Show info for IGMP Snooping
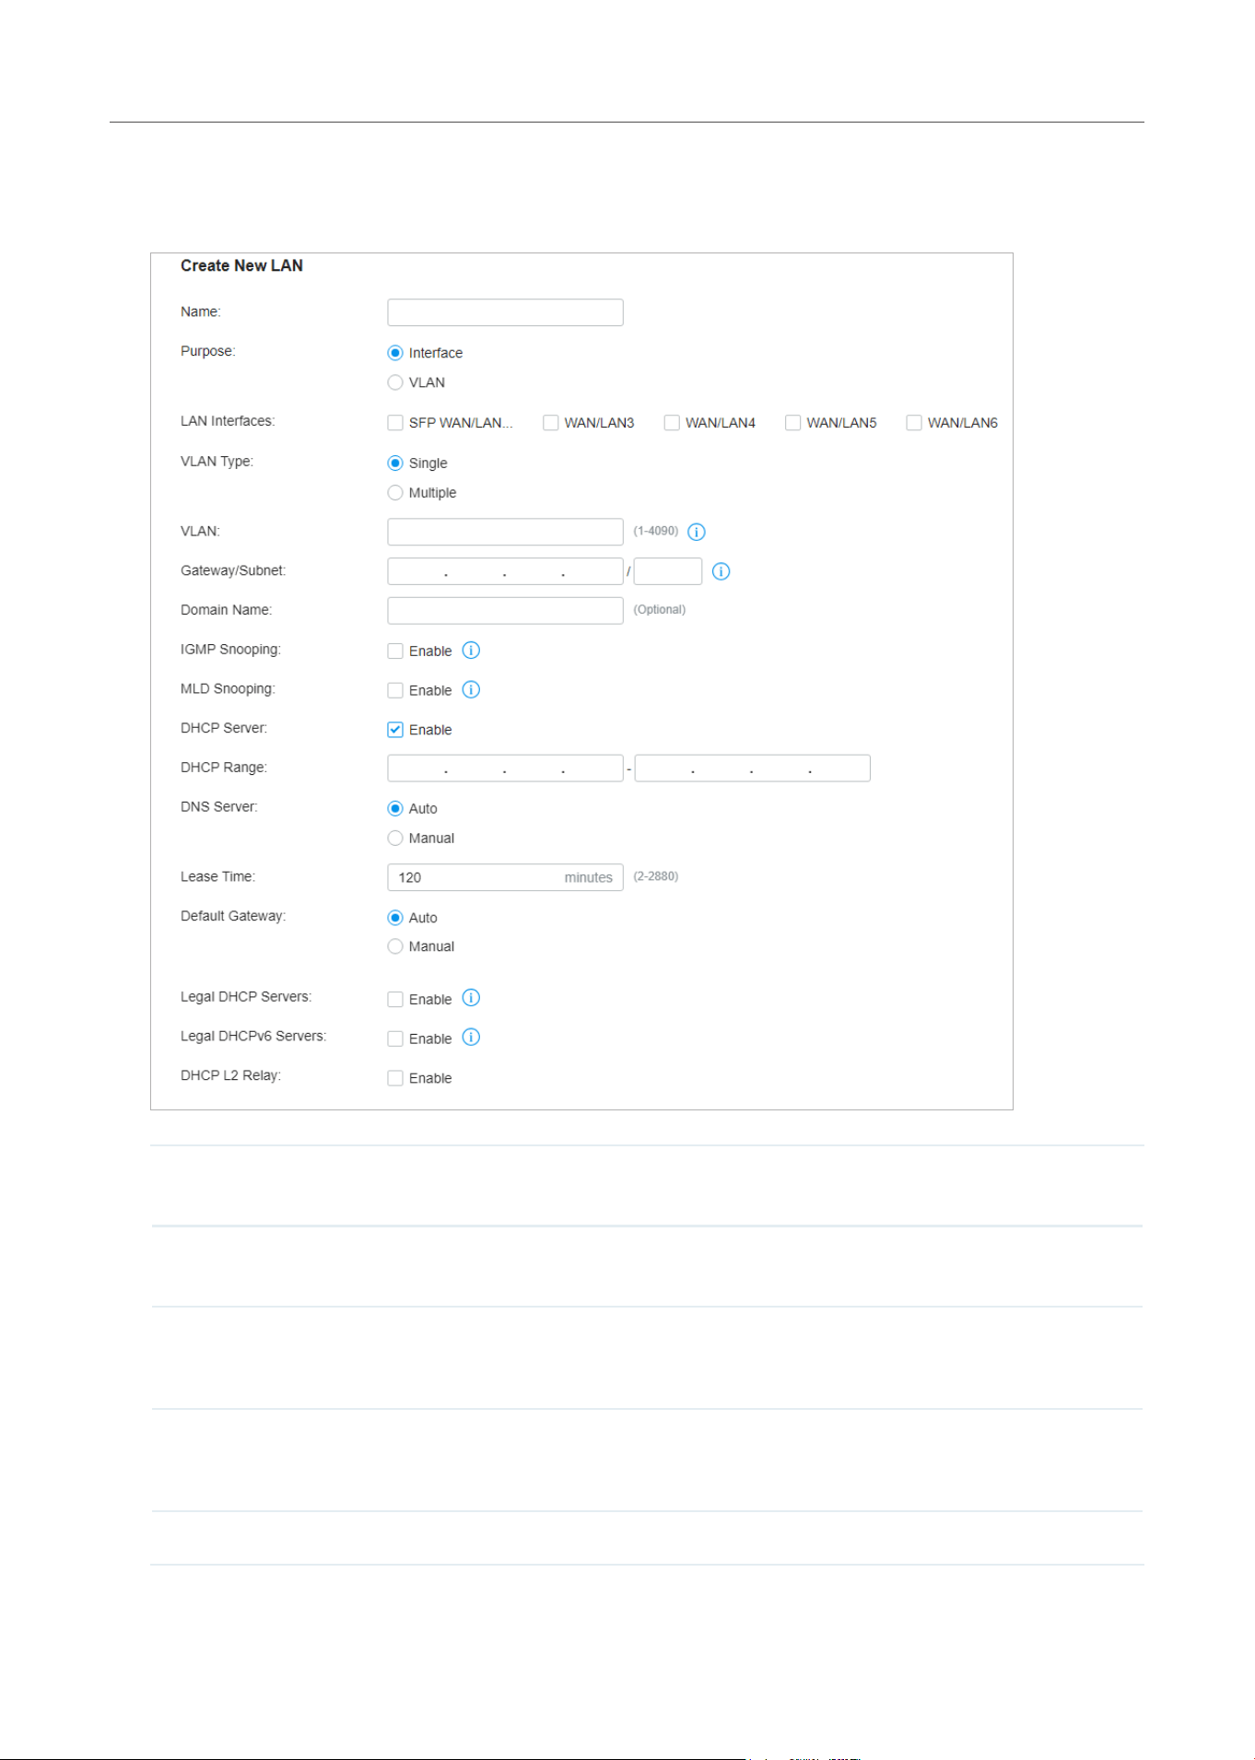The height and width of the screenshot is (1760, 1255). [x=471, y=651]
